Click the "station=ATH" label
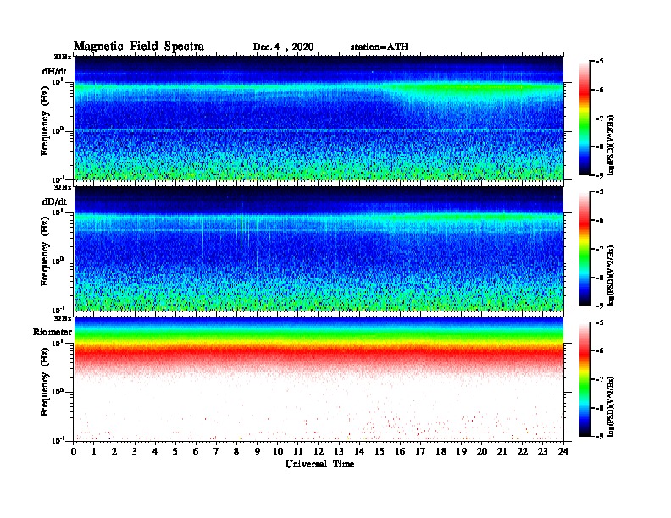Image resolution: width=671 pixels, height=518 pixels. coord(380,47)
